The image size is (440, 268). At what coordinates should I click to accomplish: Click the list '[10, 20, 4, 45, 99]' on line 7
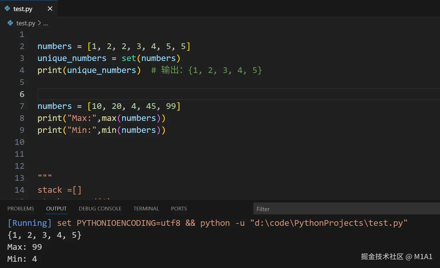134,106
